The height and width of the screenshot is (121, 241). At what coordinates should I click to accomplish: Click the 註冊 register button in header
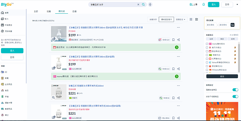227,5
